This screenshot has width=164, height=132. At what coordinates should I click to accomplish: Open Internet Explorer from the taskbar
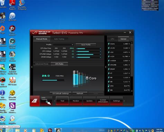tap(9, 130)
